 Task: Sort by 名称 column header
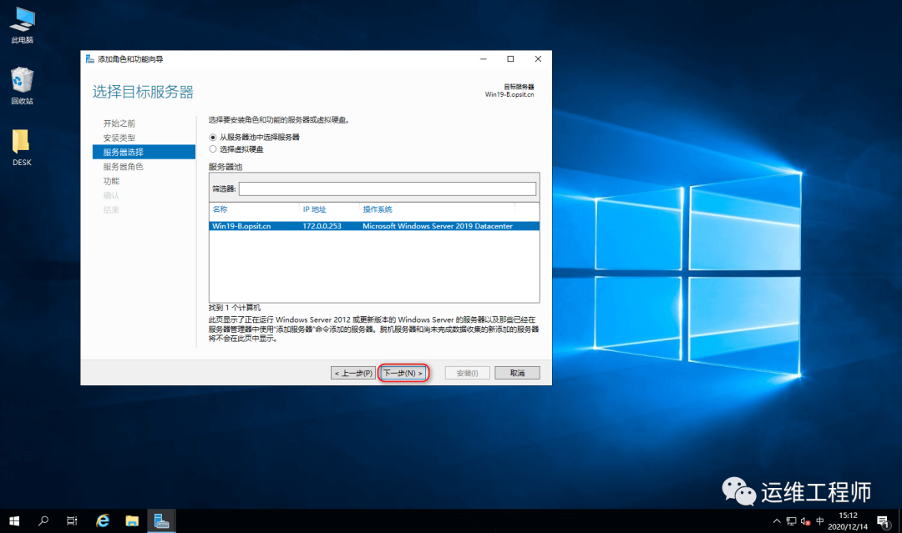coord(220,209)
